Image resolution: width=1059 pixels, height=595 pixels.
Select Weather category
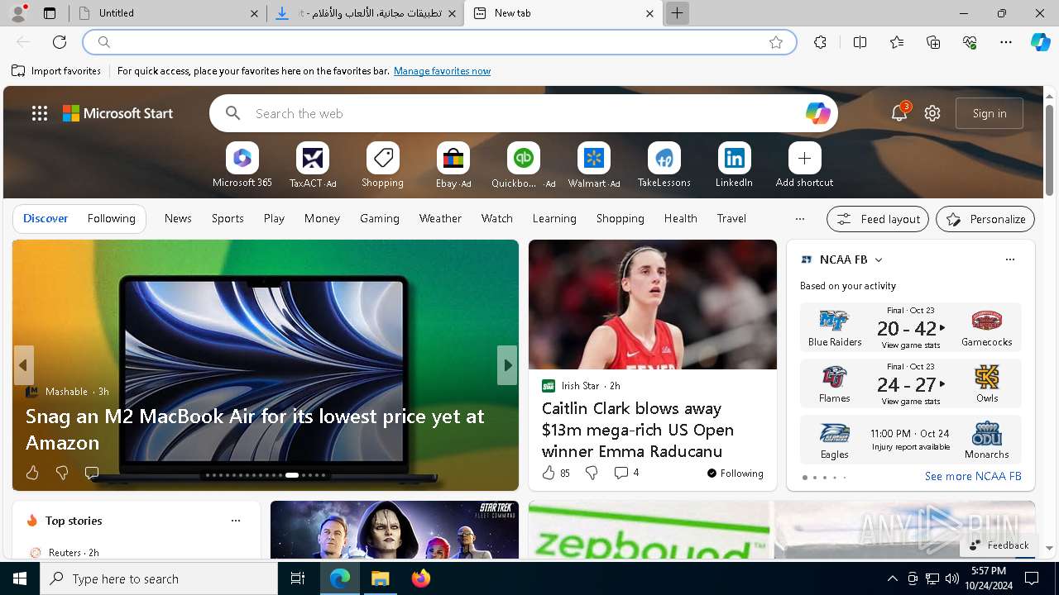[x=440, y=219]
